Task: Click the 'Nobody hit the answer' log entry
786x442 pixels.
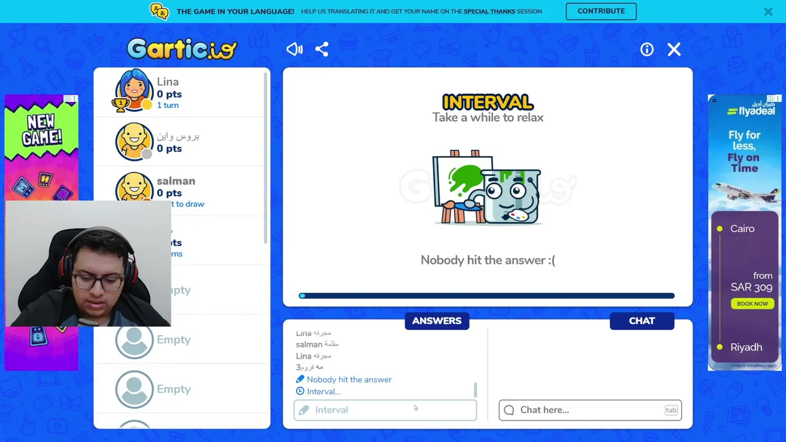Action: pyautogui.click(x=349, y=379)
